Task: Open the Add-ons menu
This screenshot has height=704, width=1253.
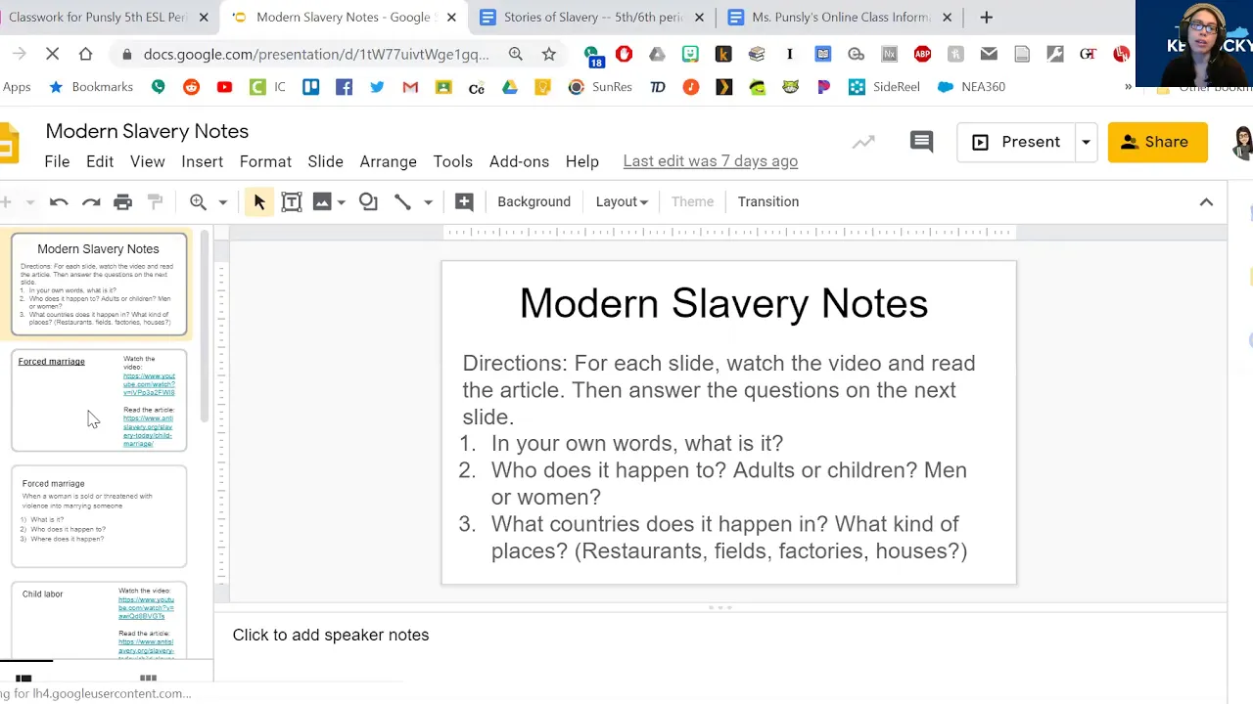Action: [519, 161]
